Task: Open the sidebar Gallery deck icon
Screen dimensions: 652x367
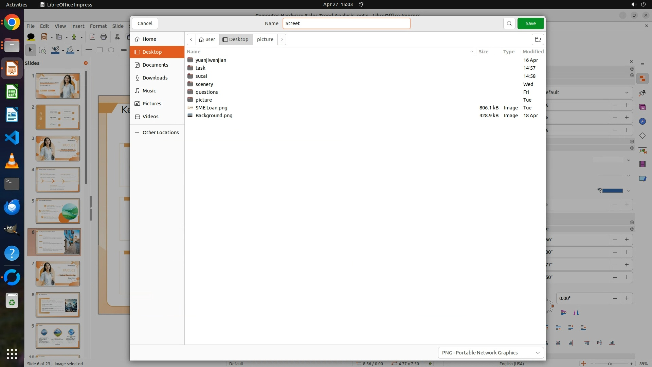Action: click(642, 107)
